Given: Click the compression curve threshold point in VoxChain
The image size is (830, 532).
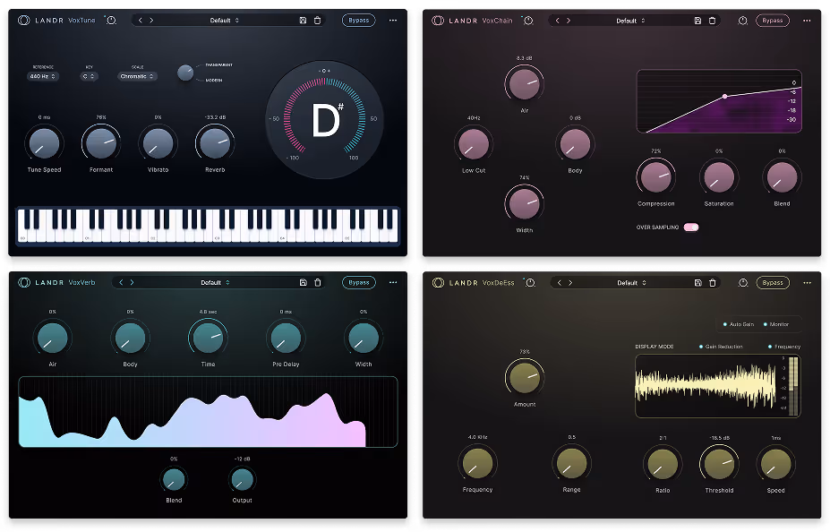Looking at the screenshot, I should tap(724, 97).
